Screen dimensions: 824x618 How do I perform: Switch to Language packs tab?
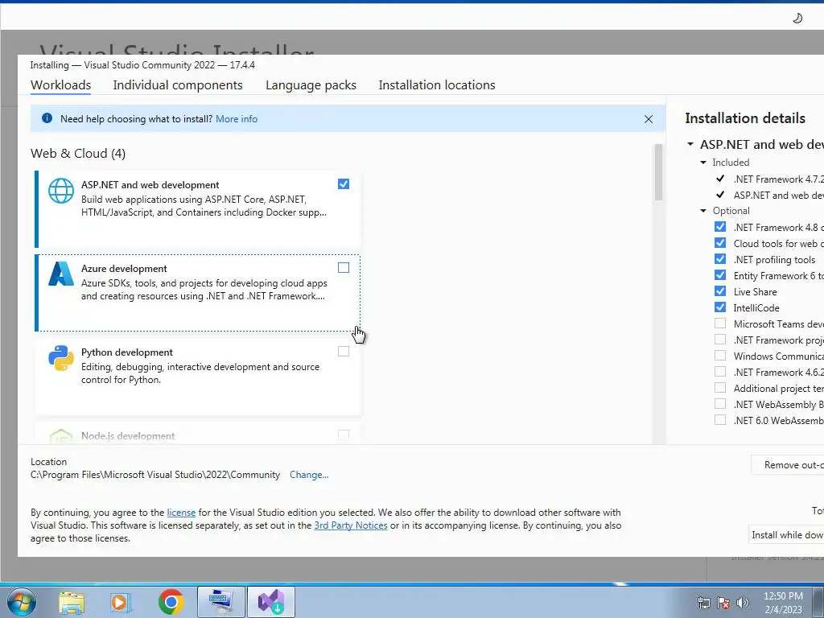pyautogui.click(x=311, y=85)
